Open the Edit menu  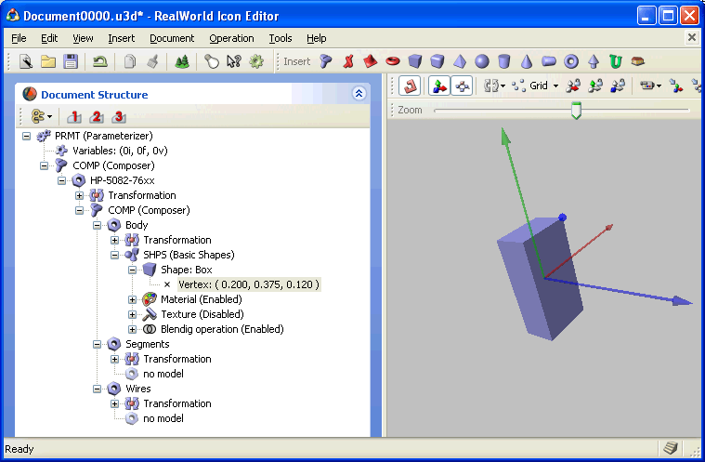tap(49, 38)
